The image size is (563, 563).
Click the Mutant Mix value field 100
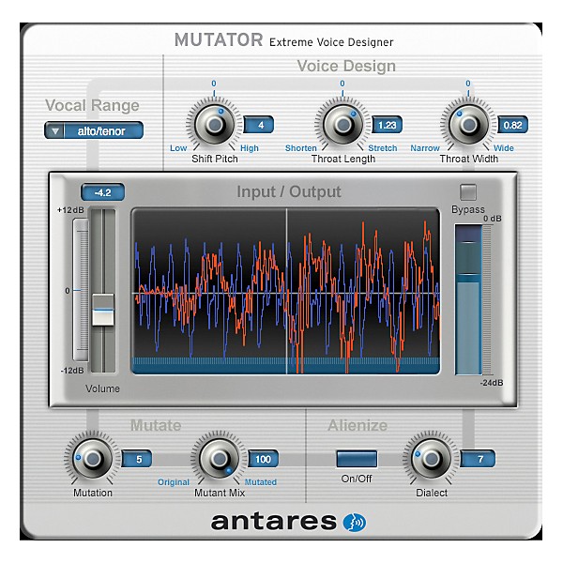(263, 459)
